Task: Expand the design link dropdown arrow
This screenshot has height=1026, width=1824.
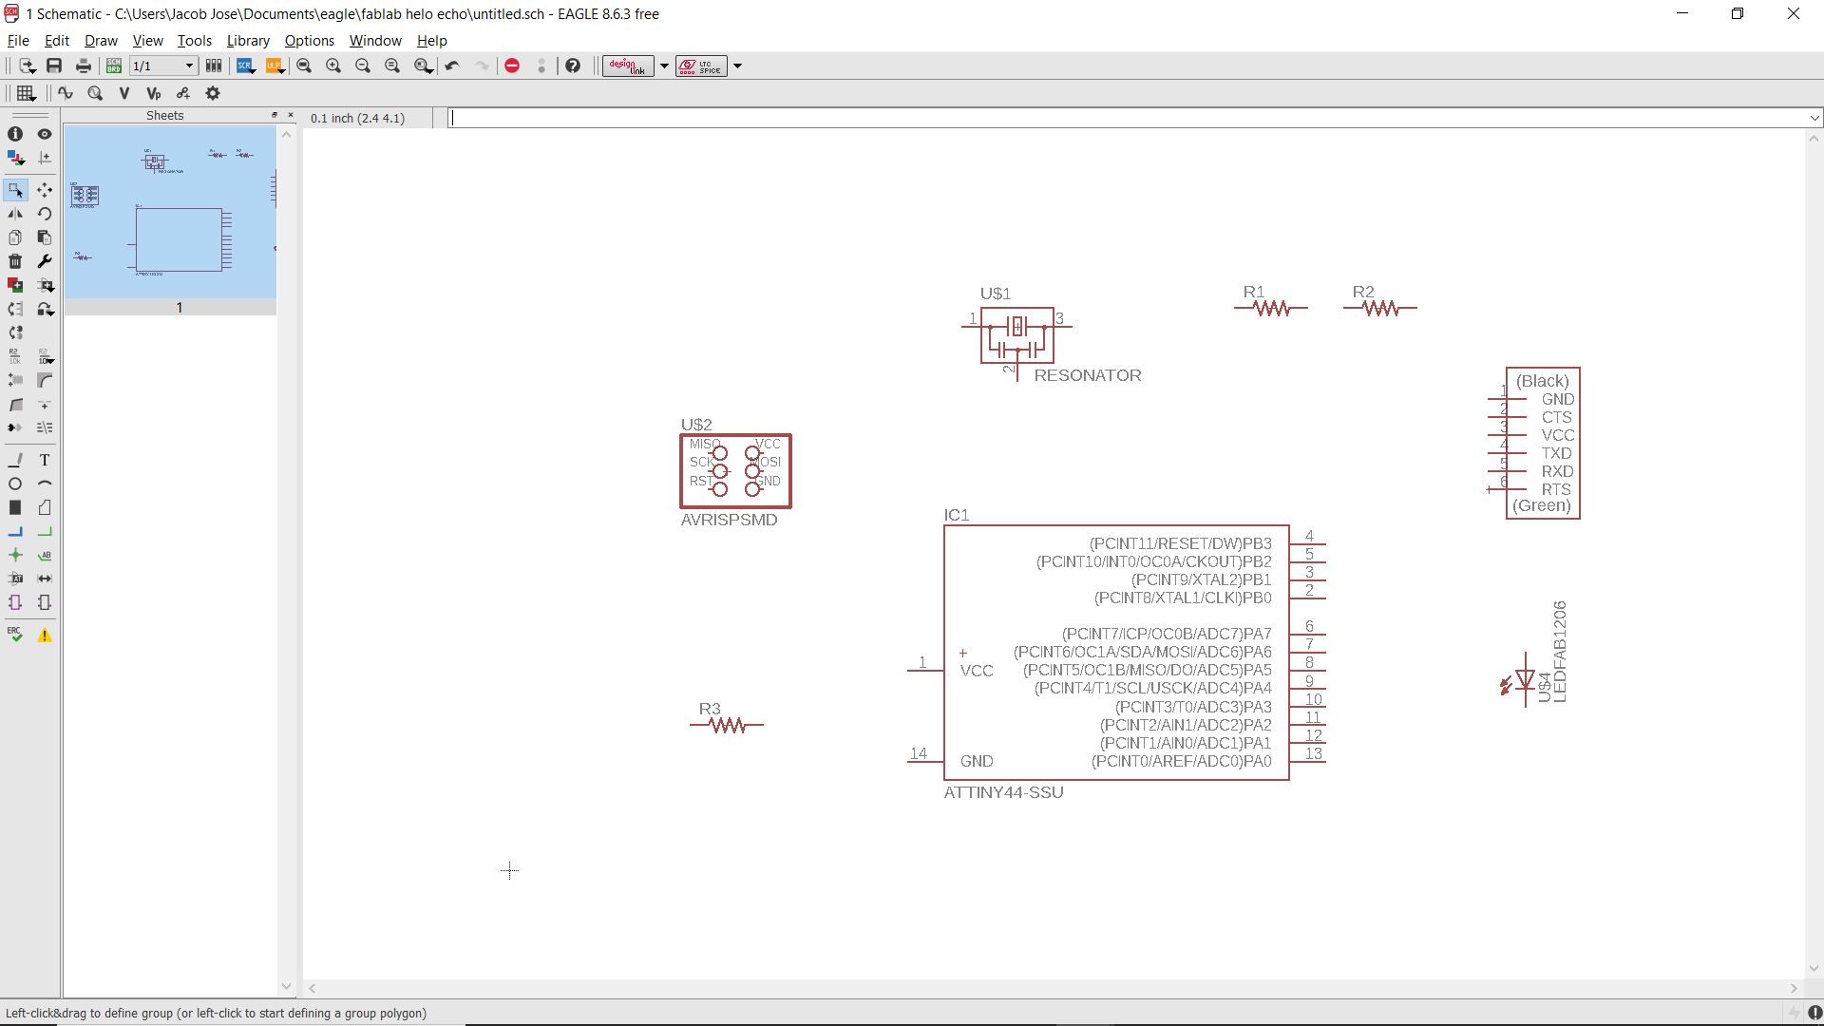Action: pos(664,66)
